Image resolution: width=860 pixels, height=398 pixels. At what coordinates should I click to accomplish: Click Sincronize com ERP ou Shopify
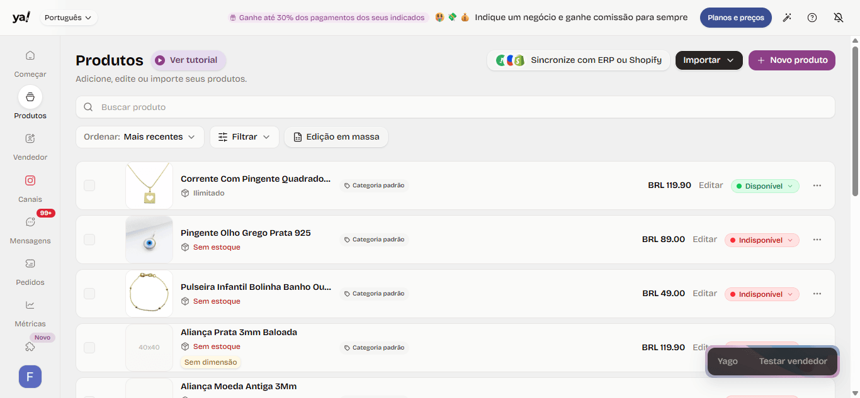pyautogui.click(x=578, y=60)
